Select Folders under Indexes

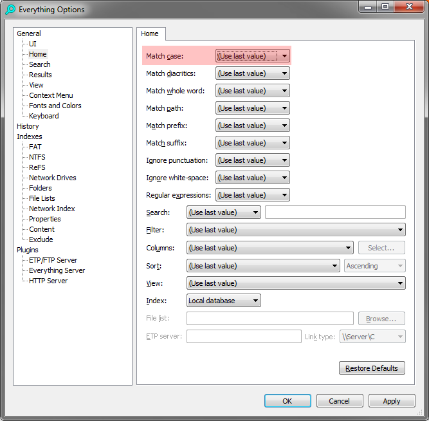tap(41, 188)
